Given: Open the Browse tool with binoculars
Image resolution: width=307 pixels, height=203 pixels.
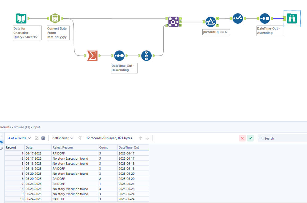Looking at the screenshot, I should [x=292, y=18].
